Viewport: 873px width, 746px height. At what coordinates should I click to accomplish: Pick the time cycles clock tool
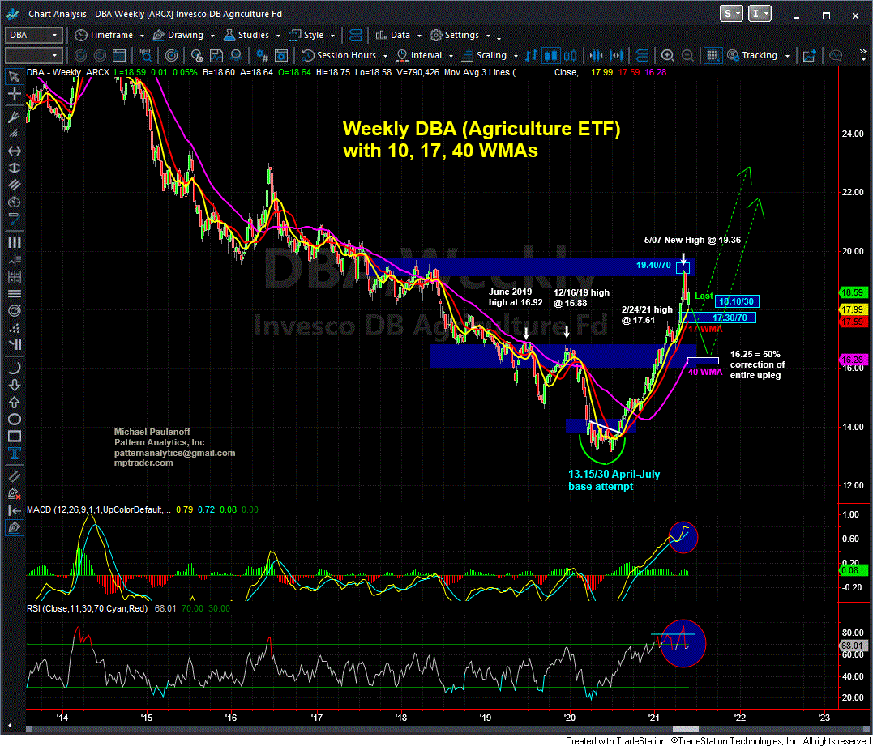15,202
